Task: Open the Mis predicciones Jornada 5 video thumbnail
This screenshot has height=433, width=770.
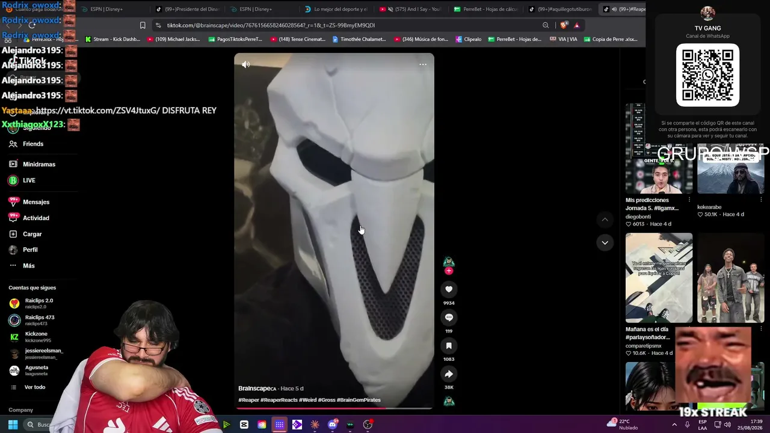Action: [659, 149]
